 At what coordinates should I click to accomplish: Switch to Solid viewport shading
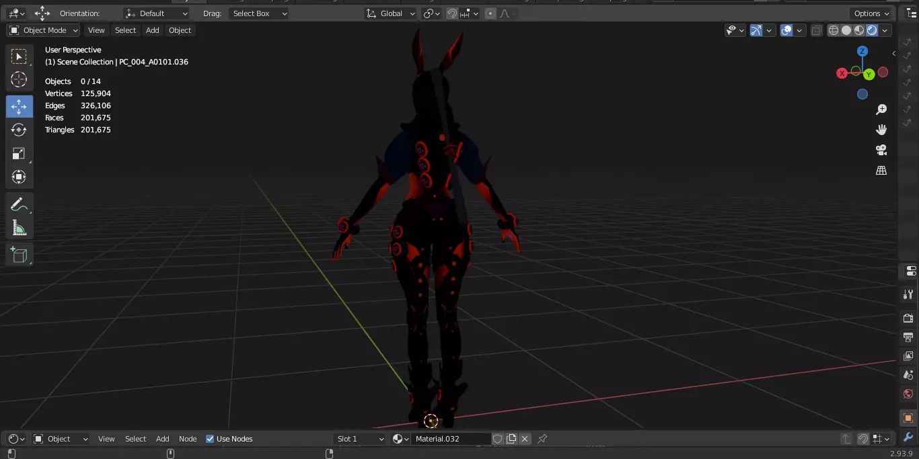[x=846, y=30]
